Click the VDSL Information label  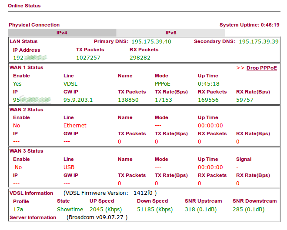coord(31,193)
